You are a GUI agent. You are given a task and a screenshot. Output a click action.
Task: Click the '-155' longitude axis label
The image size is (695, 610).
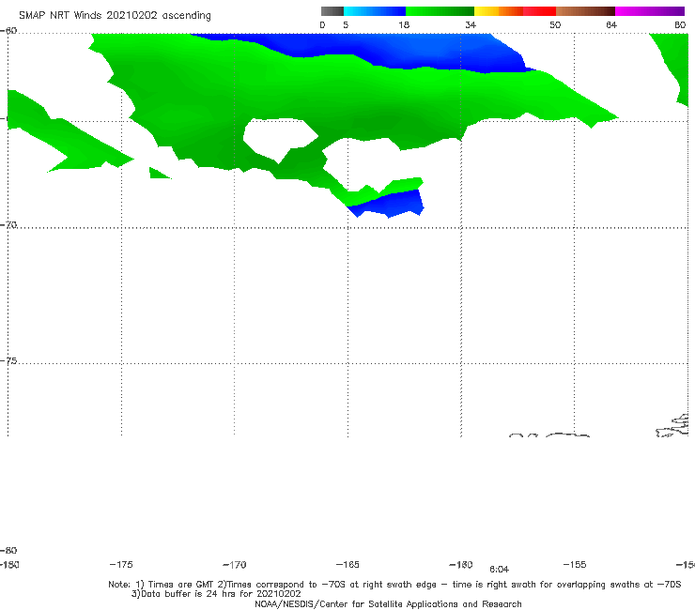coord(575,564)
